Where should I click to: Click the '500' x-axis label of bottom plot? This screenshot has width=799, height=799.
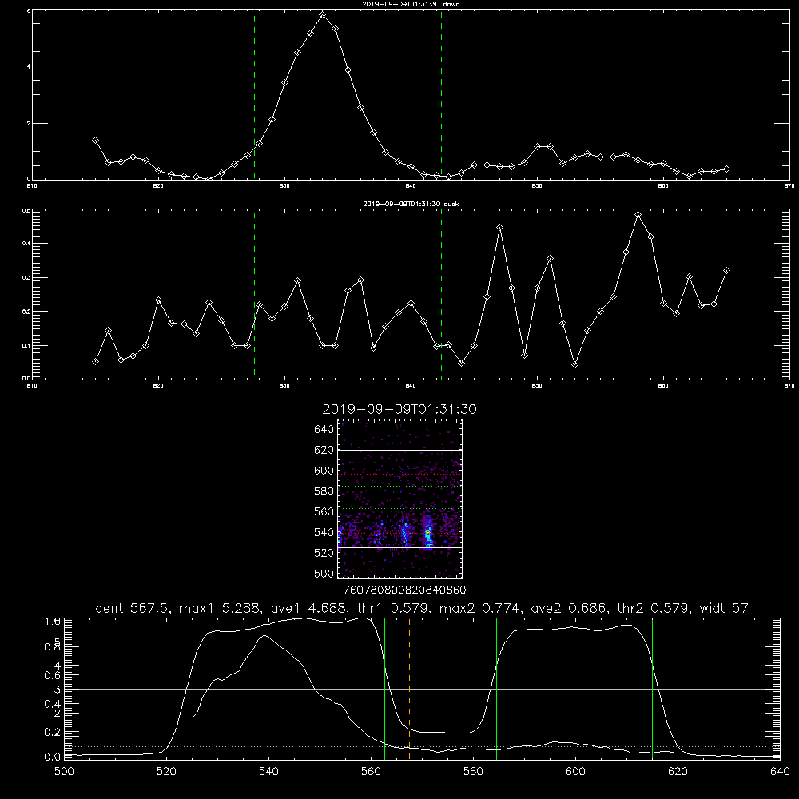(x=64, y=772)
